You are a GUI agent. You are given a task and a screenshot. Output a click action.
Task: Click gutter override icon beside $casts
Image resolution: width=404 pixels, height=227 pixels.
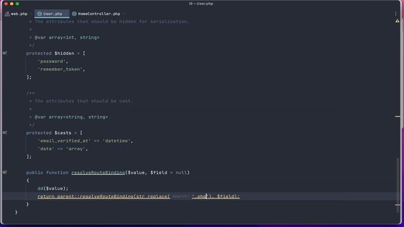(x=4, y=133)
